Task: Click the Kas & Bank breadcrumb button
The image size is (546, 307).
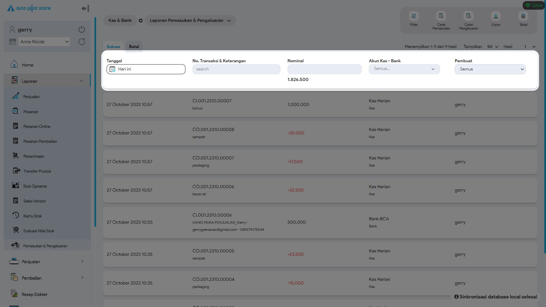Action: click(120, 20)
